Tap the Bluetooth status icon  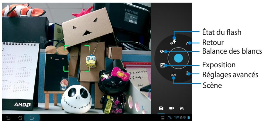tap(181, 118)
